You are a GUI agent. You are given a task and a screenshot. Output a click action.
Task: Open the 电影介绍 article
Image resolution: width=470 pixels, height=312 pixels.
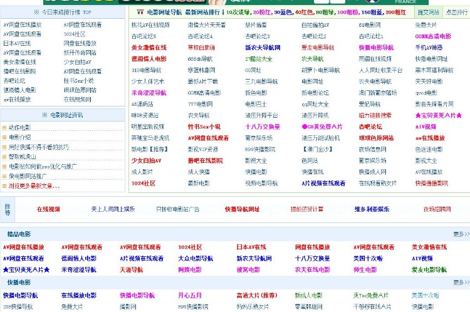click(x=20, y=137)
